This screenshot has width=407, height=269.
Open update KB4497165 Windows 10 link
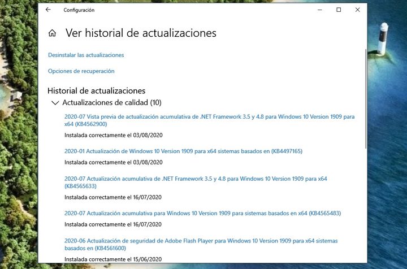(x=183, y=151)
